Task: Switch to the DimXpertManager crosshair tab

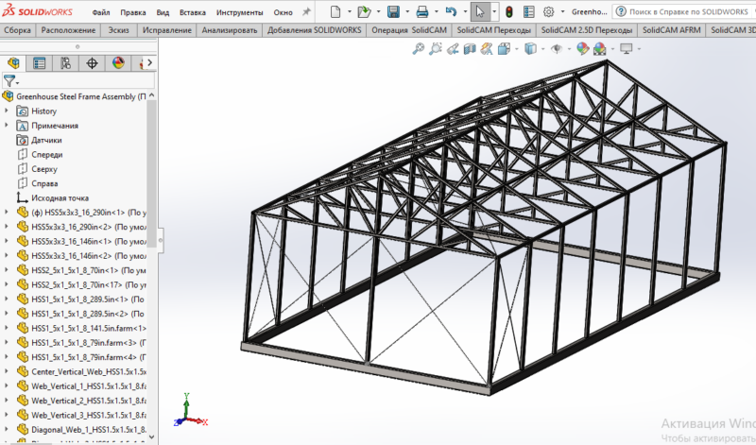Action: (92, 63)
